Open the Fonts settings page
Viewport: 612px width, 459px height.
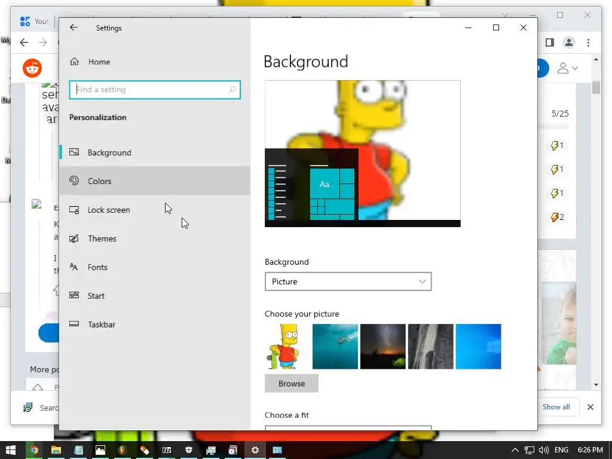pyautogui.click(x=155, y=267)
